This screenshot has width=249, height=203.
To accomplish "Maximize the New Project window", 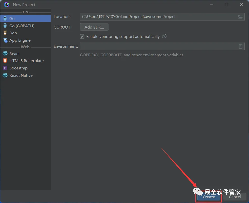I will [x=226, y=5].
